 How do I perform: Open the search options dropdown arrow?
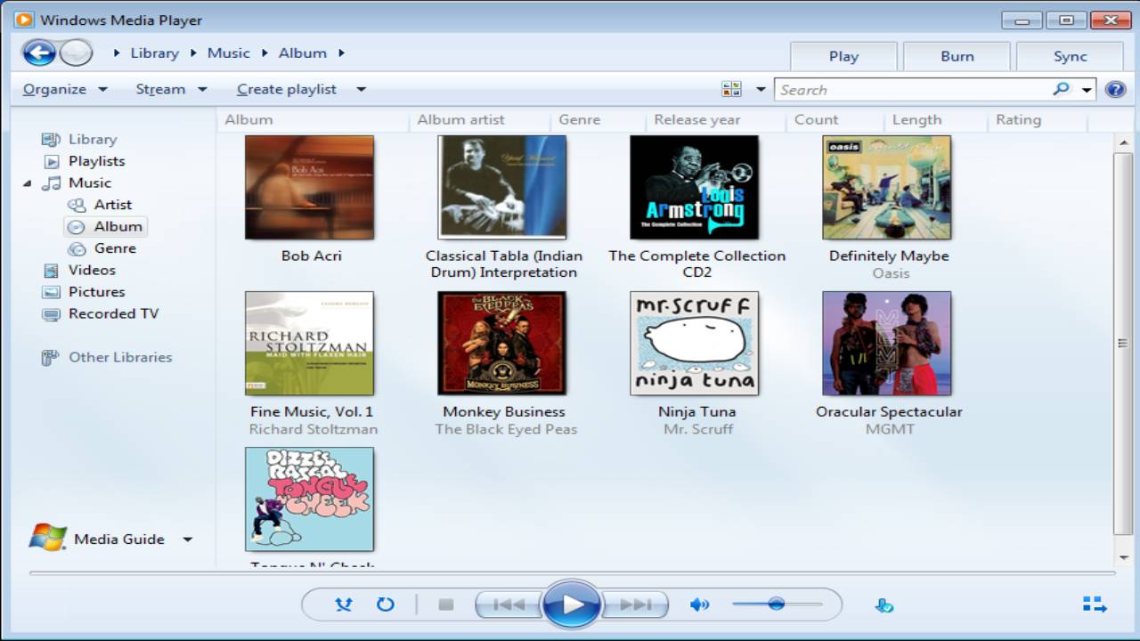pyautogui.click(x=1087, y=89)
